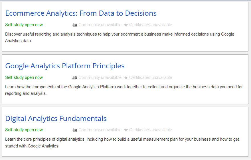Click community people icon for Digital Analytics Fundamentals
The width and height of the screenshot is (251, 160).
tap(75, 130)
